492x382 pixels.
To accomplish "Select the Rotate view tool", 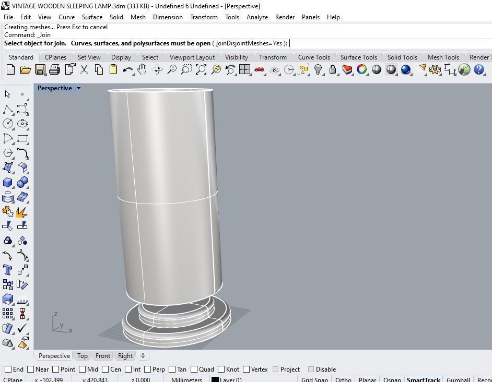I will tap(157, 69).
